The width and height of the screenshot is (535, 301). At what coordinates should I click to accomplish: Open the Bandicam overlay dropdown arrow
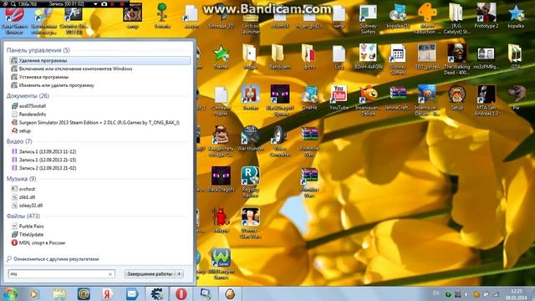[95, 3]
